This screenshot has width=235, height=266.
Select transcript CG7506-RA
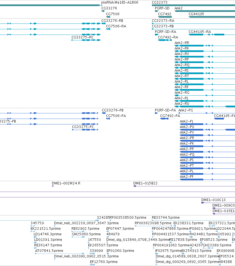(x=116, y=26)
